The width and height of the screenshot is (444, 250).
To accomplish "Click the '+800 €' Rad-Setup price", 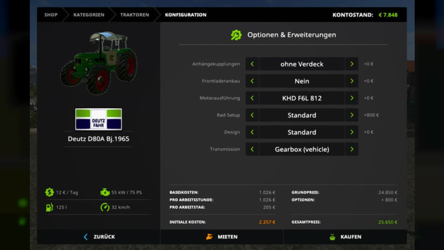I will tap(371, 115).
